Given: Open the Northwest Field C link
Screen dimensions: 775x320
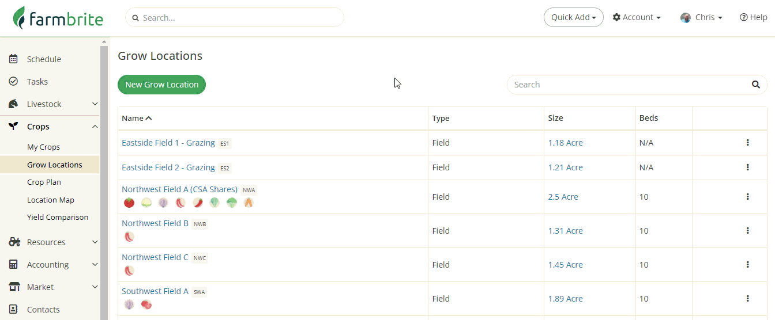Looking at the screenshot, I should (x=155, y=257).
